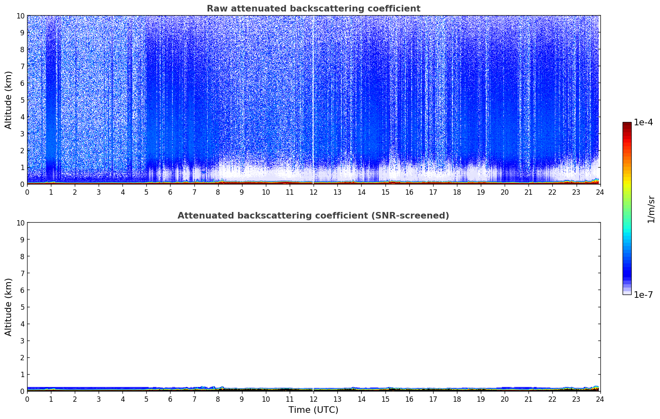Click the '1/m/sr' colorbar unit label
The width and height of the screenshot is (660, 419).
(651, 209)
